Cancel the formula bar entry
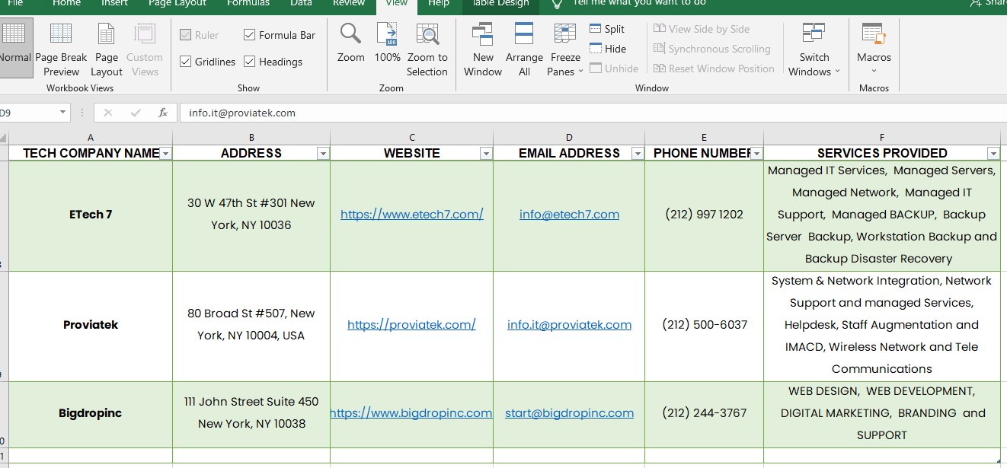The width and height of the screenshot is (1007, 468). tap(107, 113)
